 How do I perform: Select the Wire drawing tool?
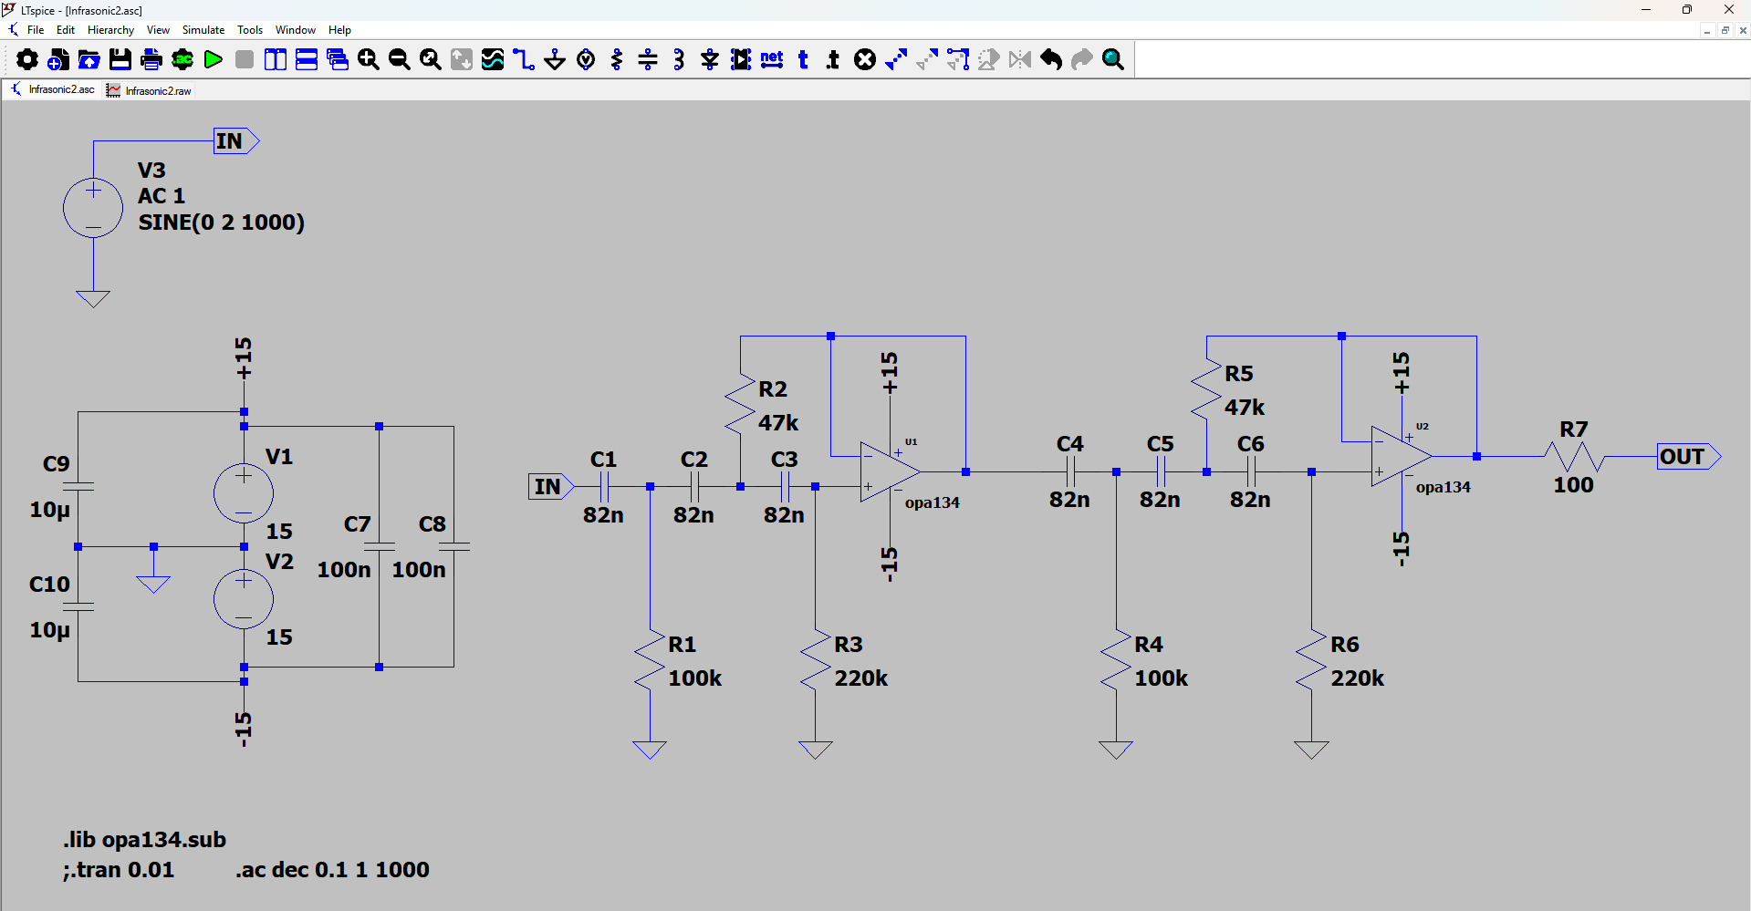(x=523, y=59)
